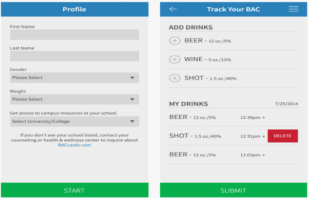Add a beer with plus icon

pyautogui.click(x=174, y=41)
